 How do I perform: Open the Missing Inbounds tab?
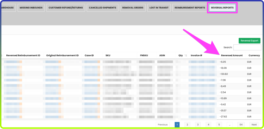point(31,8)
